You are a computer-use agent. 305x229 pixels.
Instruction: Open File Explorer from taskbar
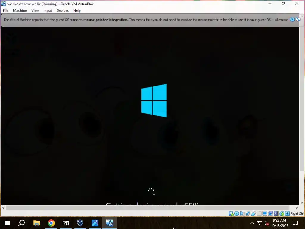click(36, 223)
